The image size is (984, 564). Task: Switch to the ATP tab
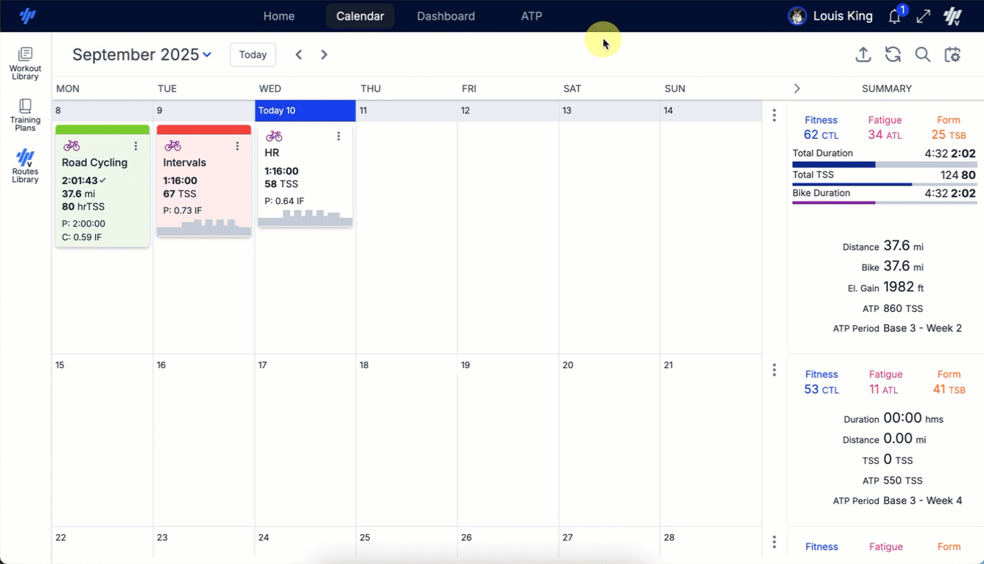531,15
